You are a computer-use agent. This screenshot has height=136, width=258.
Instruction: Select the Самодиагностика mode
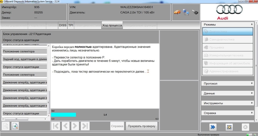coord(228,40)
